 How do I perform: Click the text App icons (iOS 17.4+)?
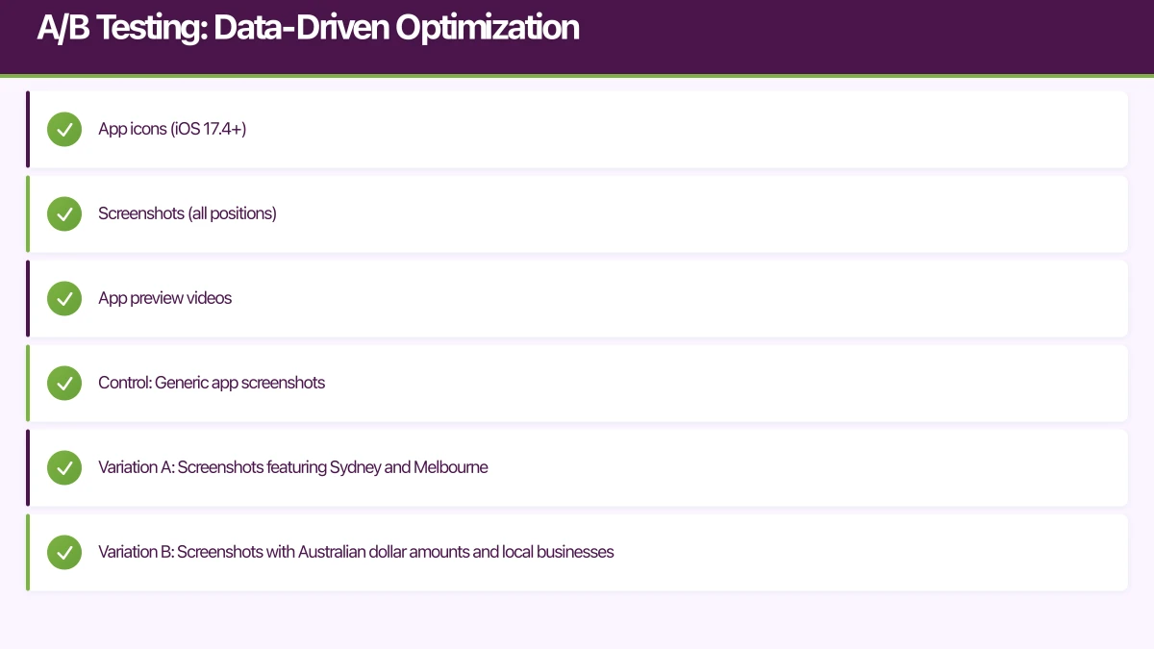point(172,129)
